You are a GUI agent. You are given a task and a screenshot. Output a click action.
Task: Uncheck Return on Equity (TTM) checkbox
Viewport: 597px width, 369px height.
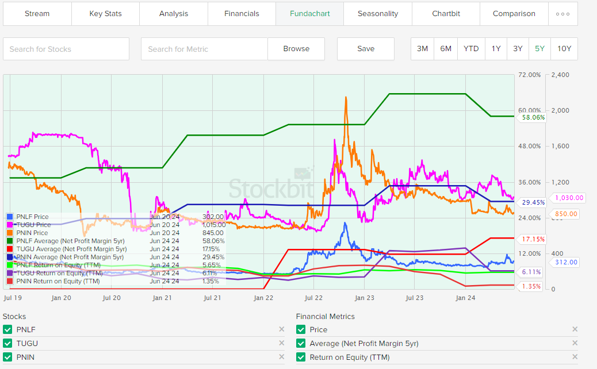coord(301,358)
